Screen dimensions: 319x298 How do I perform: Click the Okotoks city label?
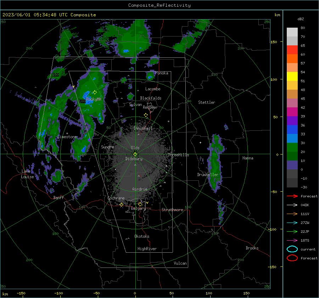pyautogui.click(x=142, y=236)
